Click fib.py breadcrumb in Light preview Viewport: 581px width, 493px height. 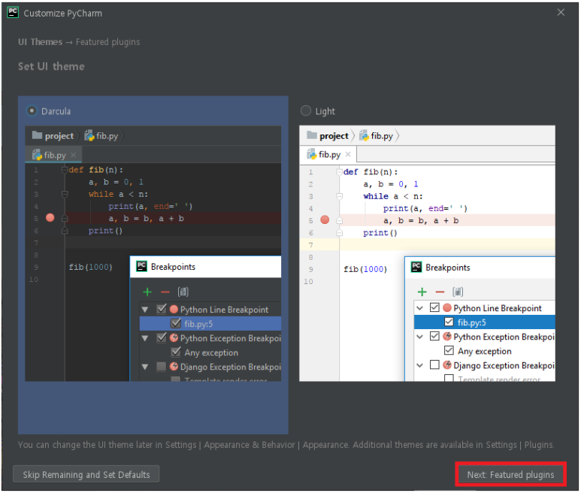point(377,136)
